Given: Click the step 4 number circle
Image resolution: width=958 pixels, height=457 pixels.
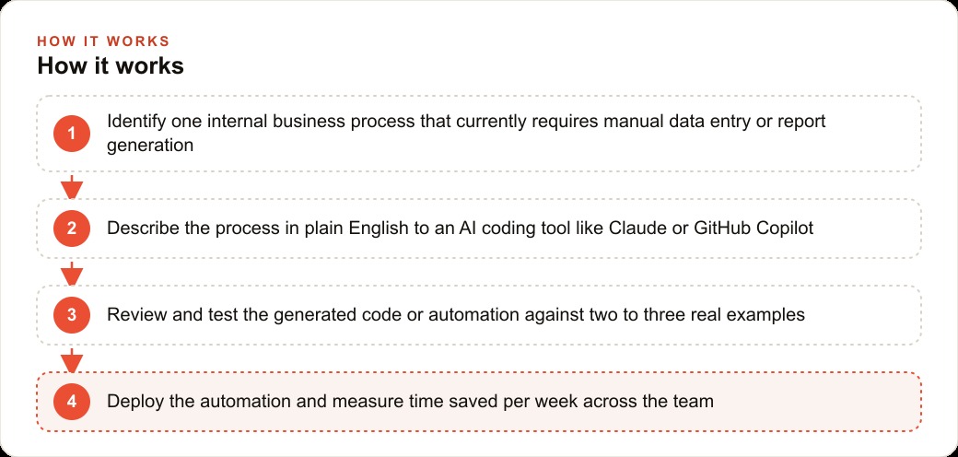Looking at the screenshot, I should click(72, 402).
